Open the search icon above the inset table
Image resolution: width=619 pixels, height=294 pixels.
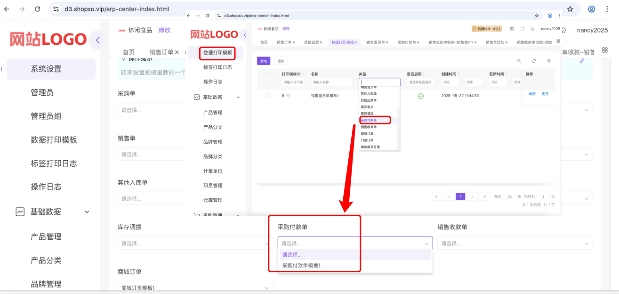click(519, 61)
